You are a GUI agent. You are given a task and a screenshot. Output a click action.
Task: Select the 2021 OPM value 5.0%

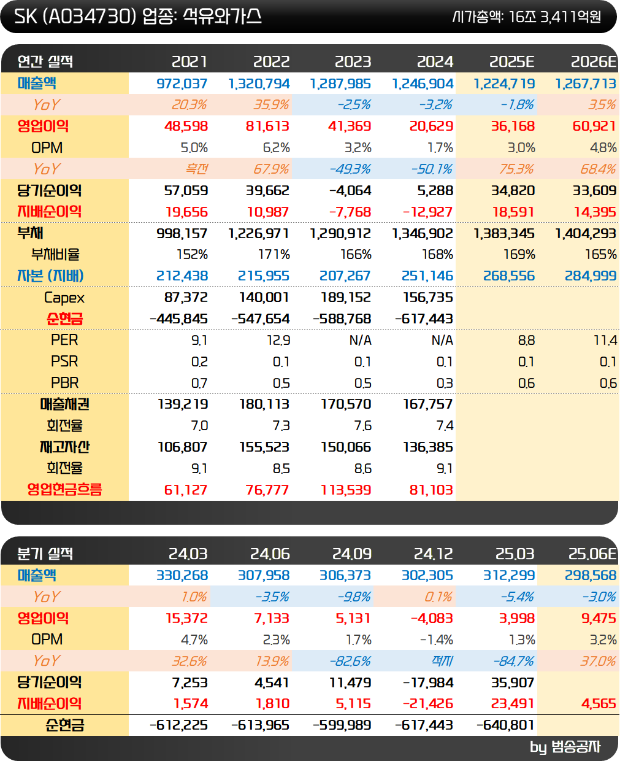click(194, 148)
